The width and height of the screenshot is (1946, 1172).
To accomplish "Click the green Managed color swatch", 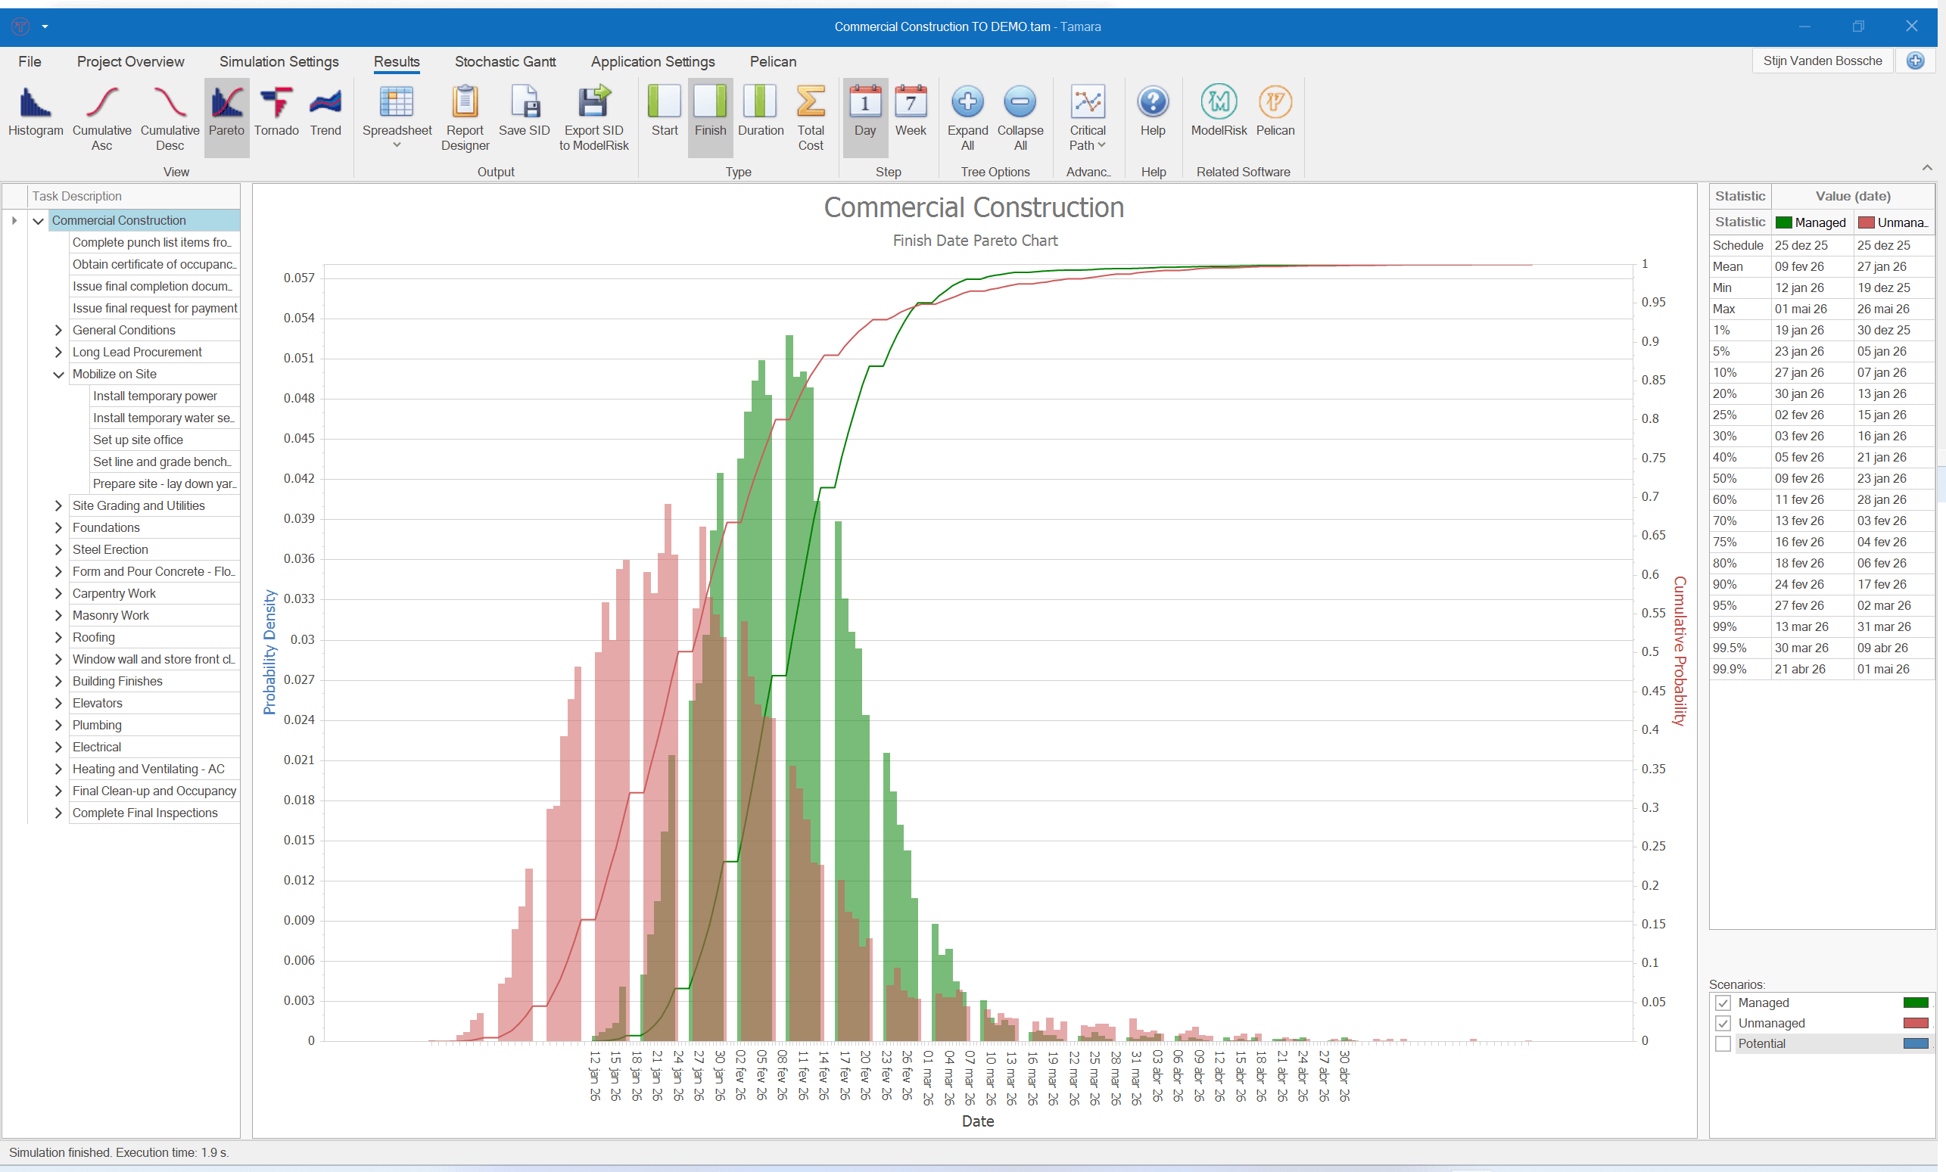I will [1915, 1003].
